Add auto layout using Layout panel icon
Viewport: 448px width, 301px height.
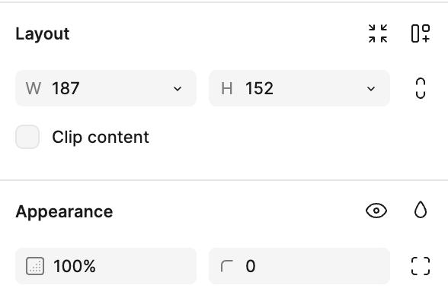(x=421, y=33)
